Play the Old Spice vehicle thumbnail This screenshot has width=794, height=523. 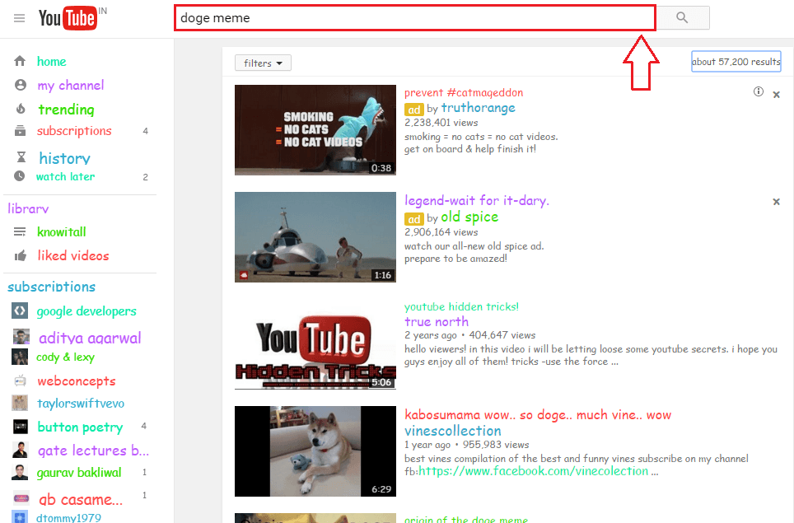click(315, 237)
